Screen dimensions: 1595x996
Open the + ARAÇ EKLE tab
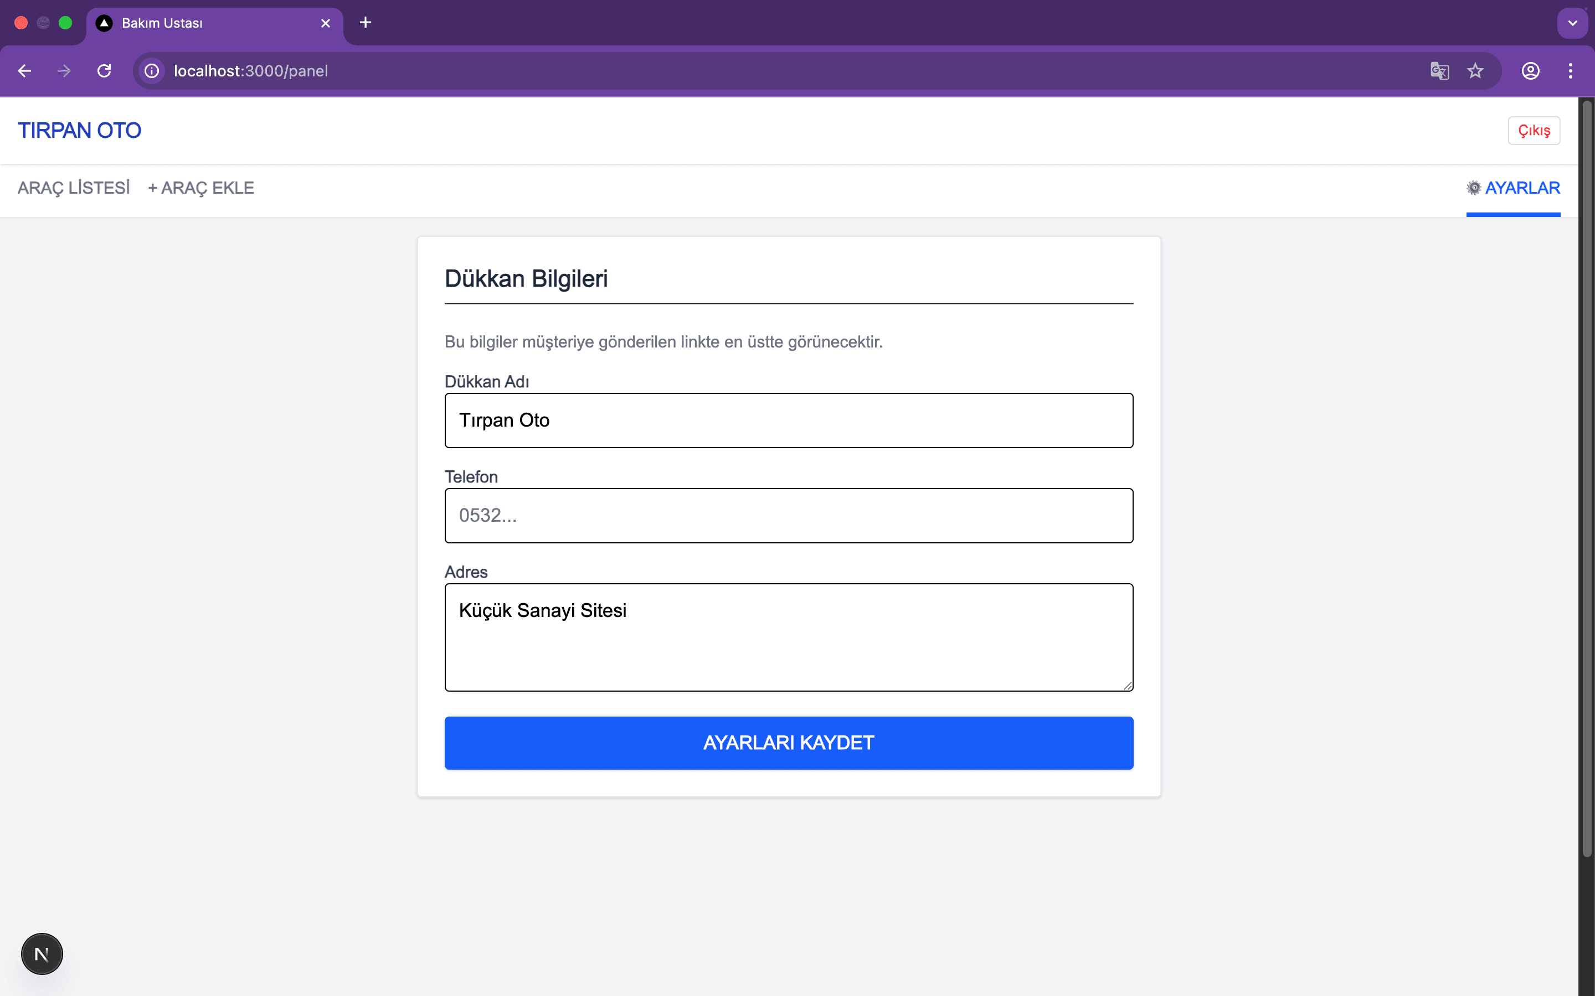[x=201, y=188]
